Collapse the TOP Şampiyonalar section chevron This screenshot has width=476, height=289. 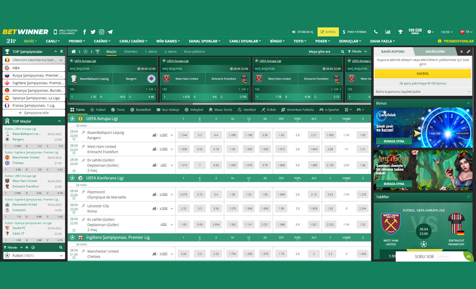[56, 52]
